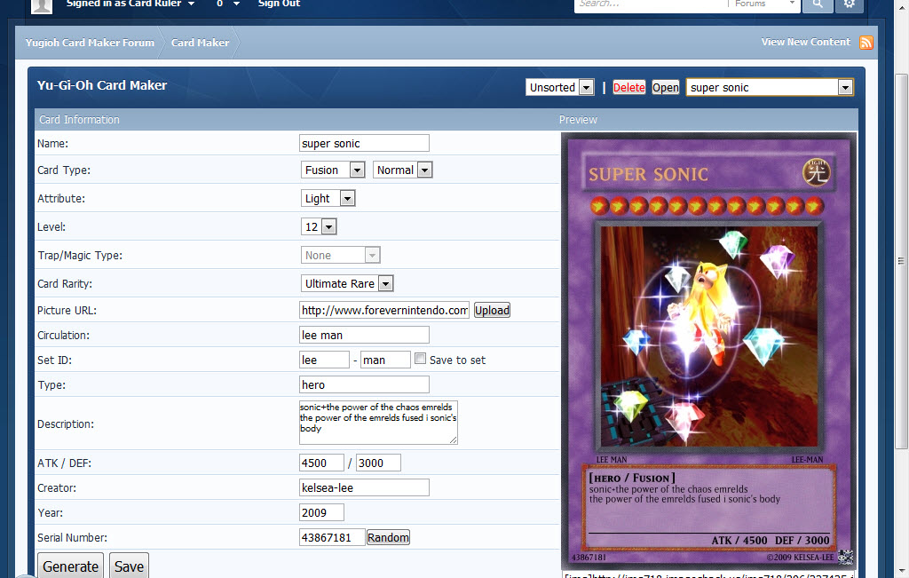
Task: Expand the Signed in as Card Ruler menu
Action: pos(130,4)
